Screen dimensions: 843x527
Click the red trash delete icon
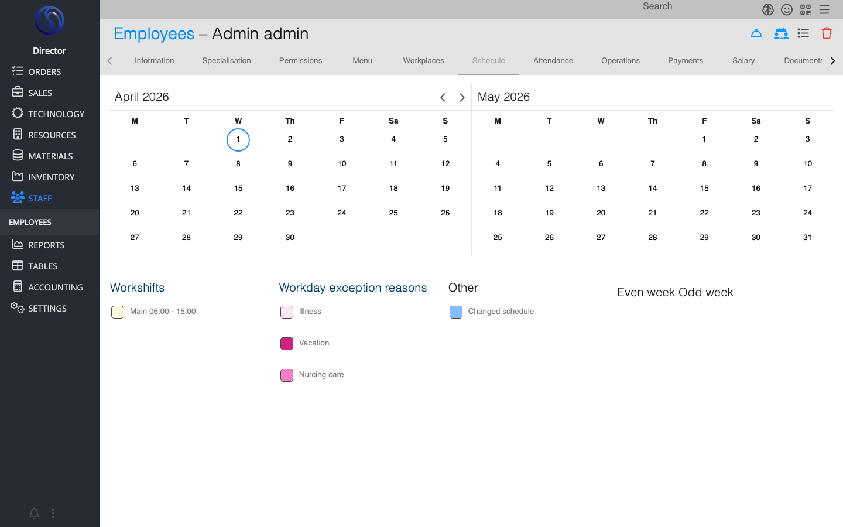[x=826, y=33]
